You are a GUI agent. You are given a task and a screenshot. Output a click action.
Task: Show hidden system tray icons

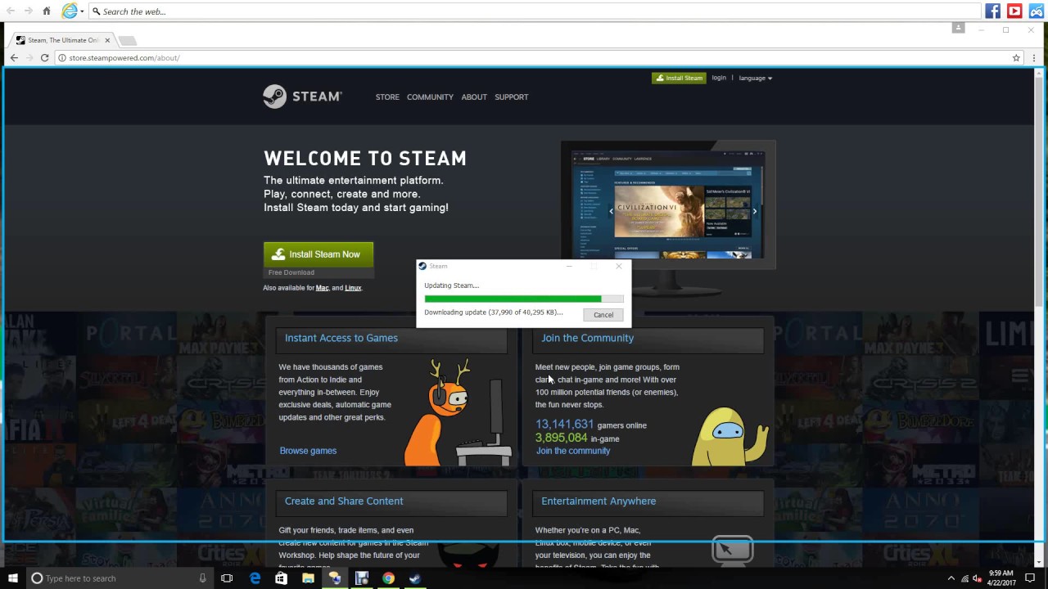951,578
